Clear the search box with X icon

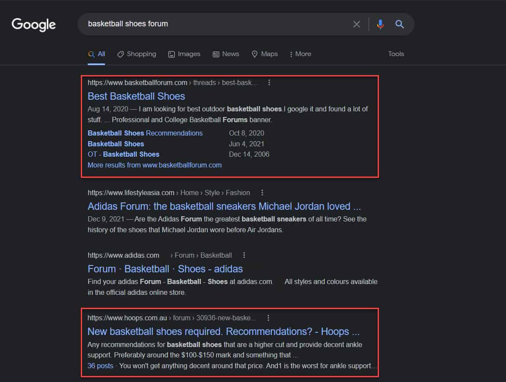356,24
